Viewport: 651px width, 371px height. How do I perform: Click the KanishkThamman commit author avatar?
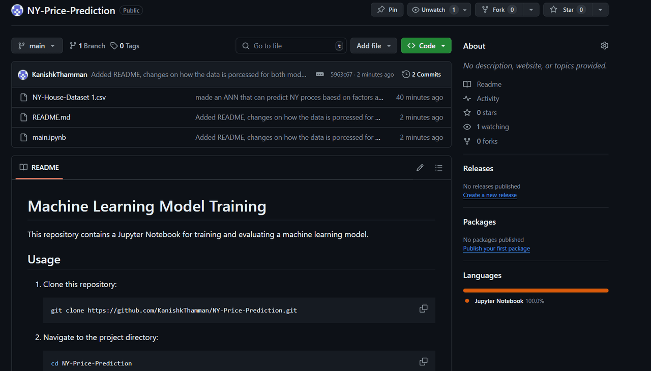point(23,75)
